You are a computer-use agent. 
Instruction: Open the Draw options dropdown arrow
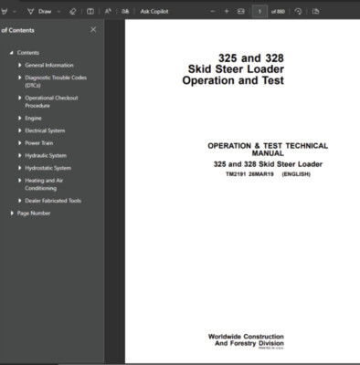[x=59, y=12]
